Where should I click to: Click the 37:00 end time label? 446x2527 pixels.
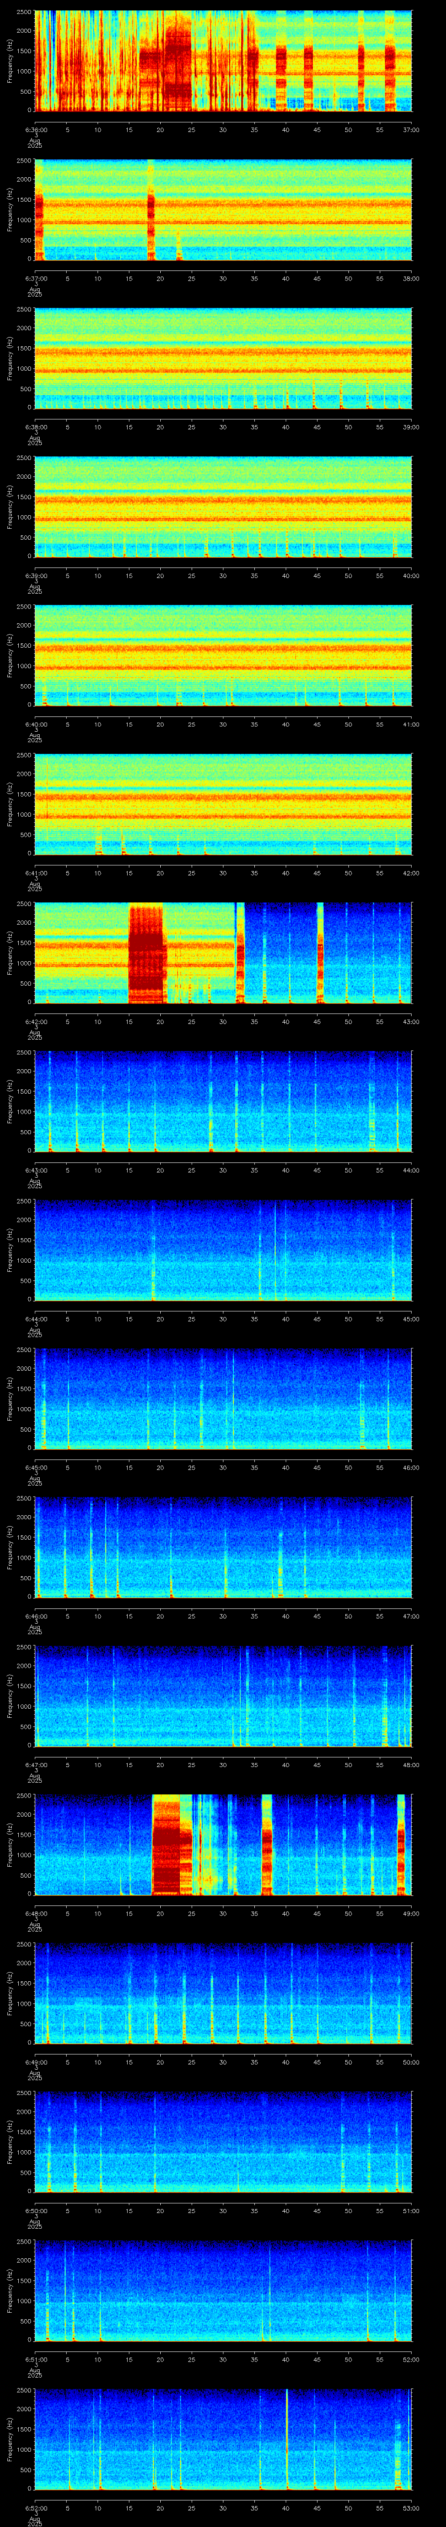pos(412,129)
